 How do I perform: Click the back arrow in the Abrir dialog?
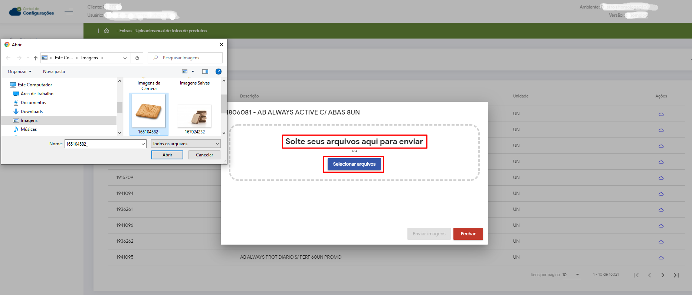9,58
